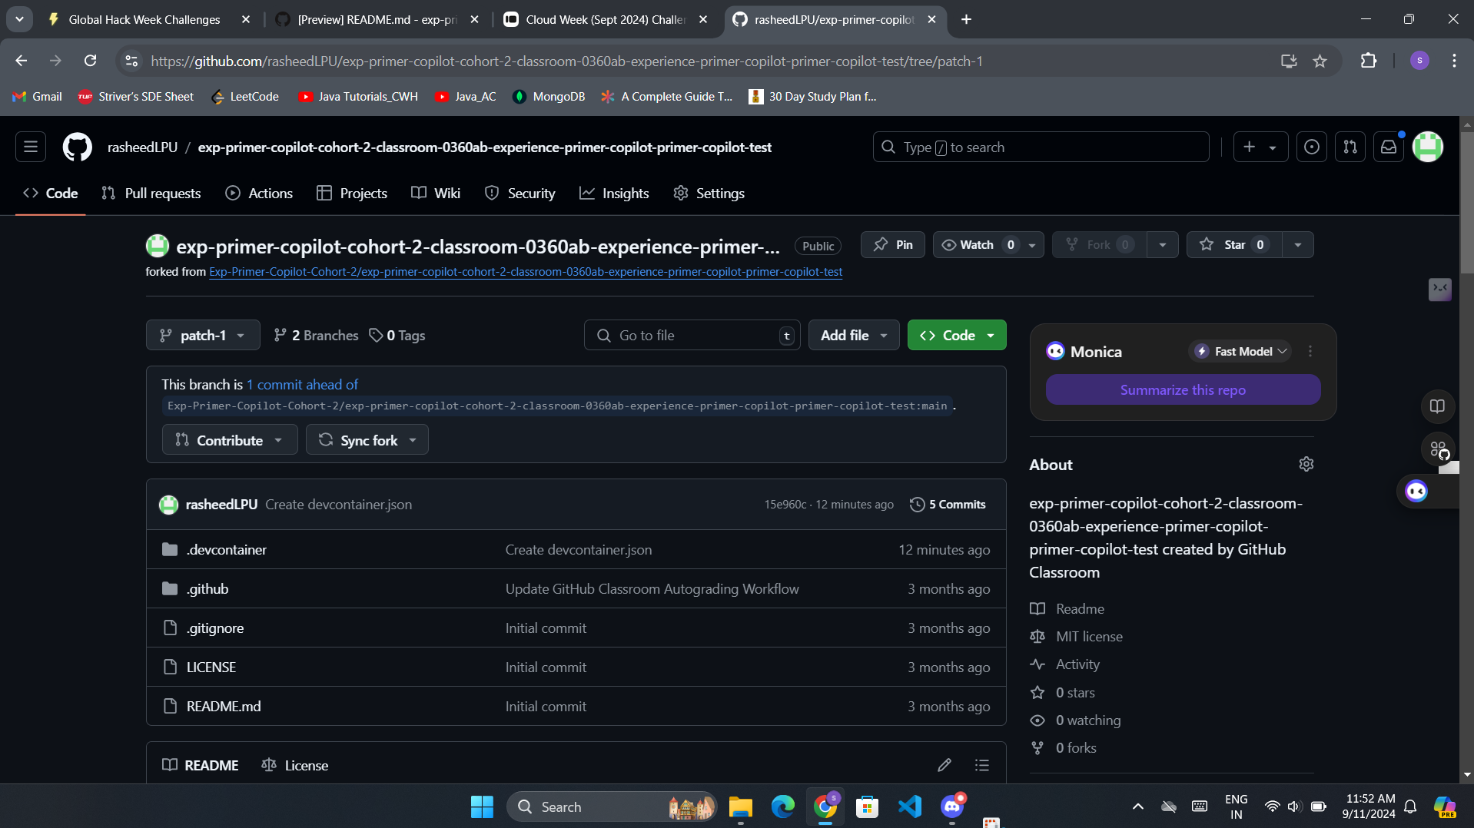Open the 1 commit ahead of link
Image resolution: width=1474 pixels, height=828 pixels.
tap(302, 384)
